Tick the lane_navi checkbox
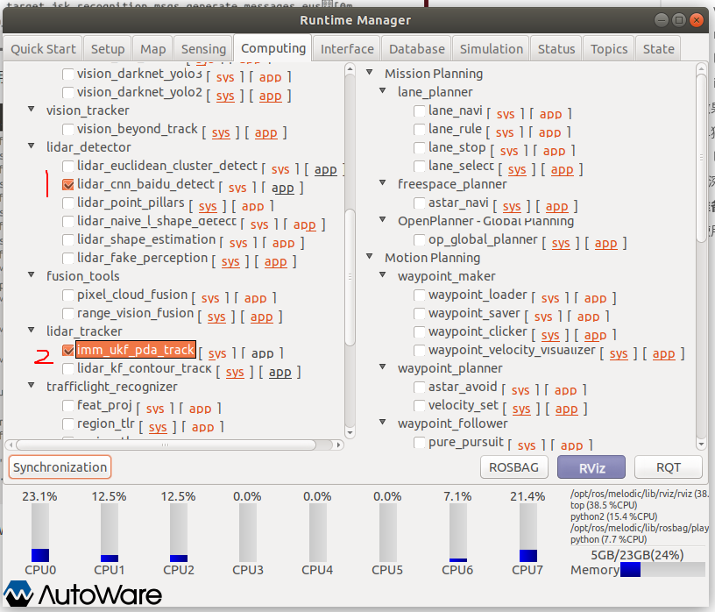715x612 pixels. (419, 110)
